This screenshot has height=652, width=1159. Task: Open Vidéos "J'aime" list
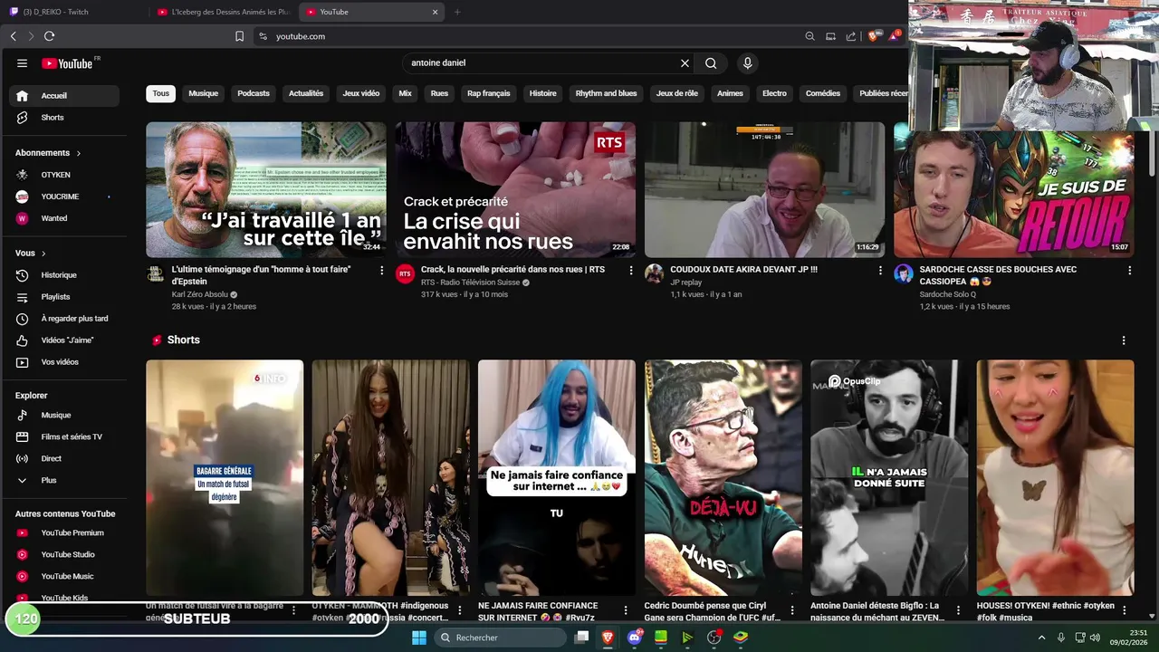[64, 340]
